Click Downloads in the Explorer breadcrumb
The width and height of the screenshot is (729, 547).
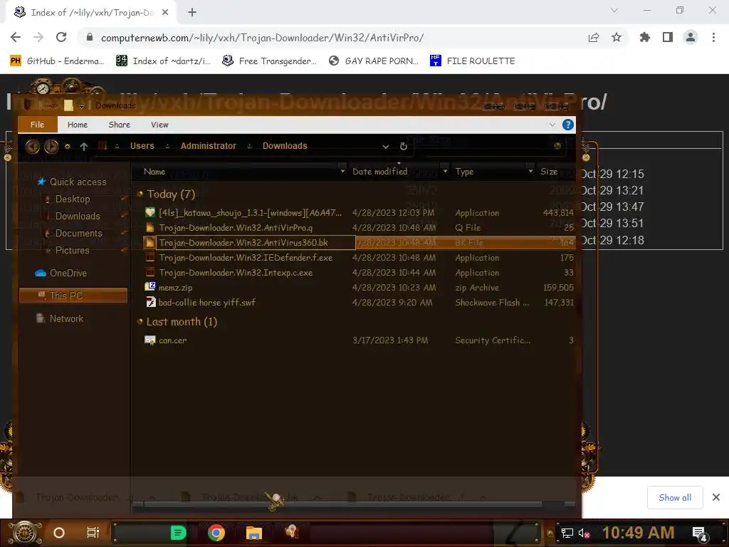pos(285,146)
